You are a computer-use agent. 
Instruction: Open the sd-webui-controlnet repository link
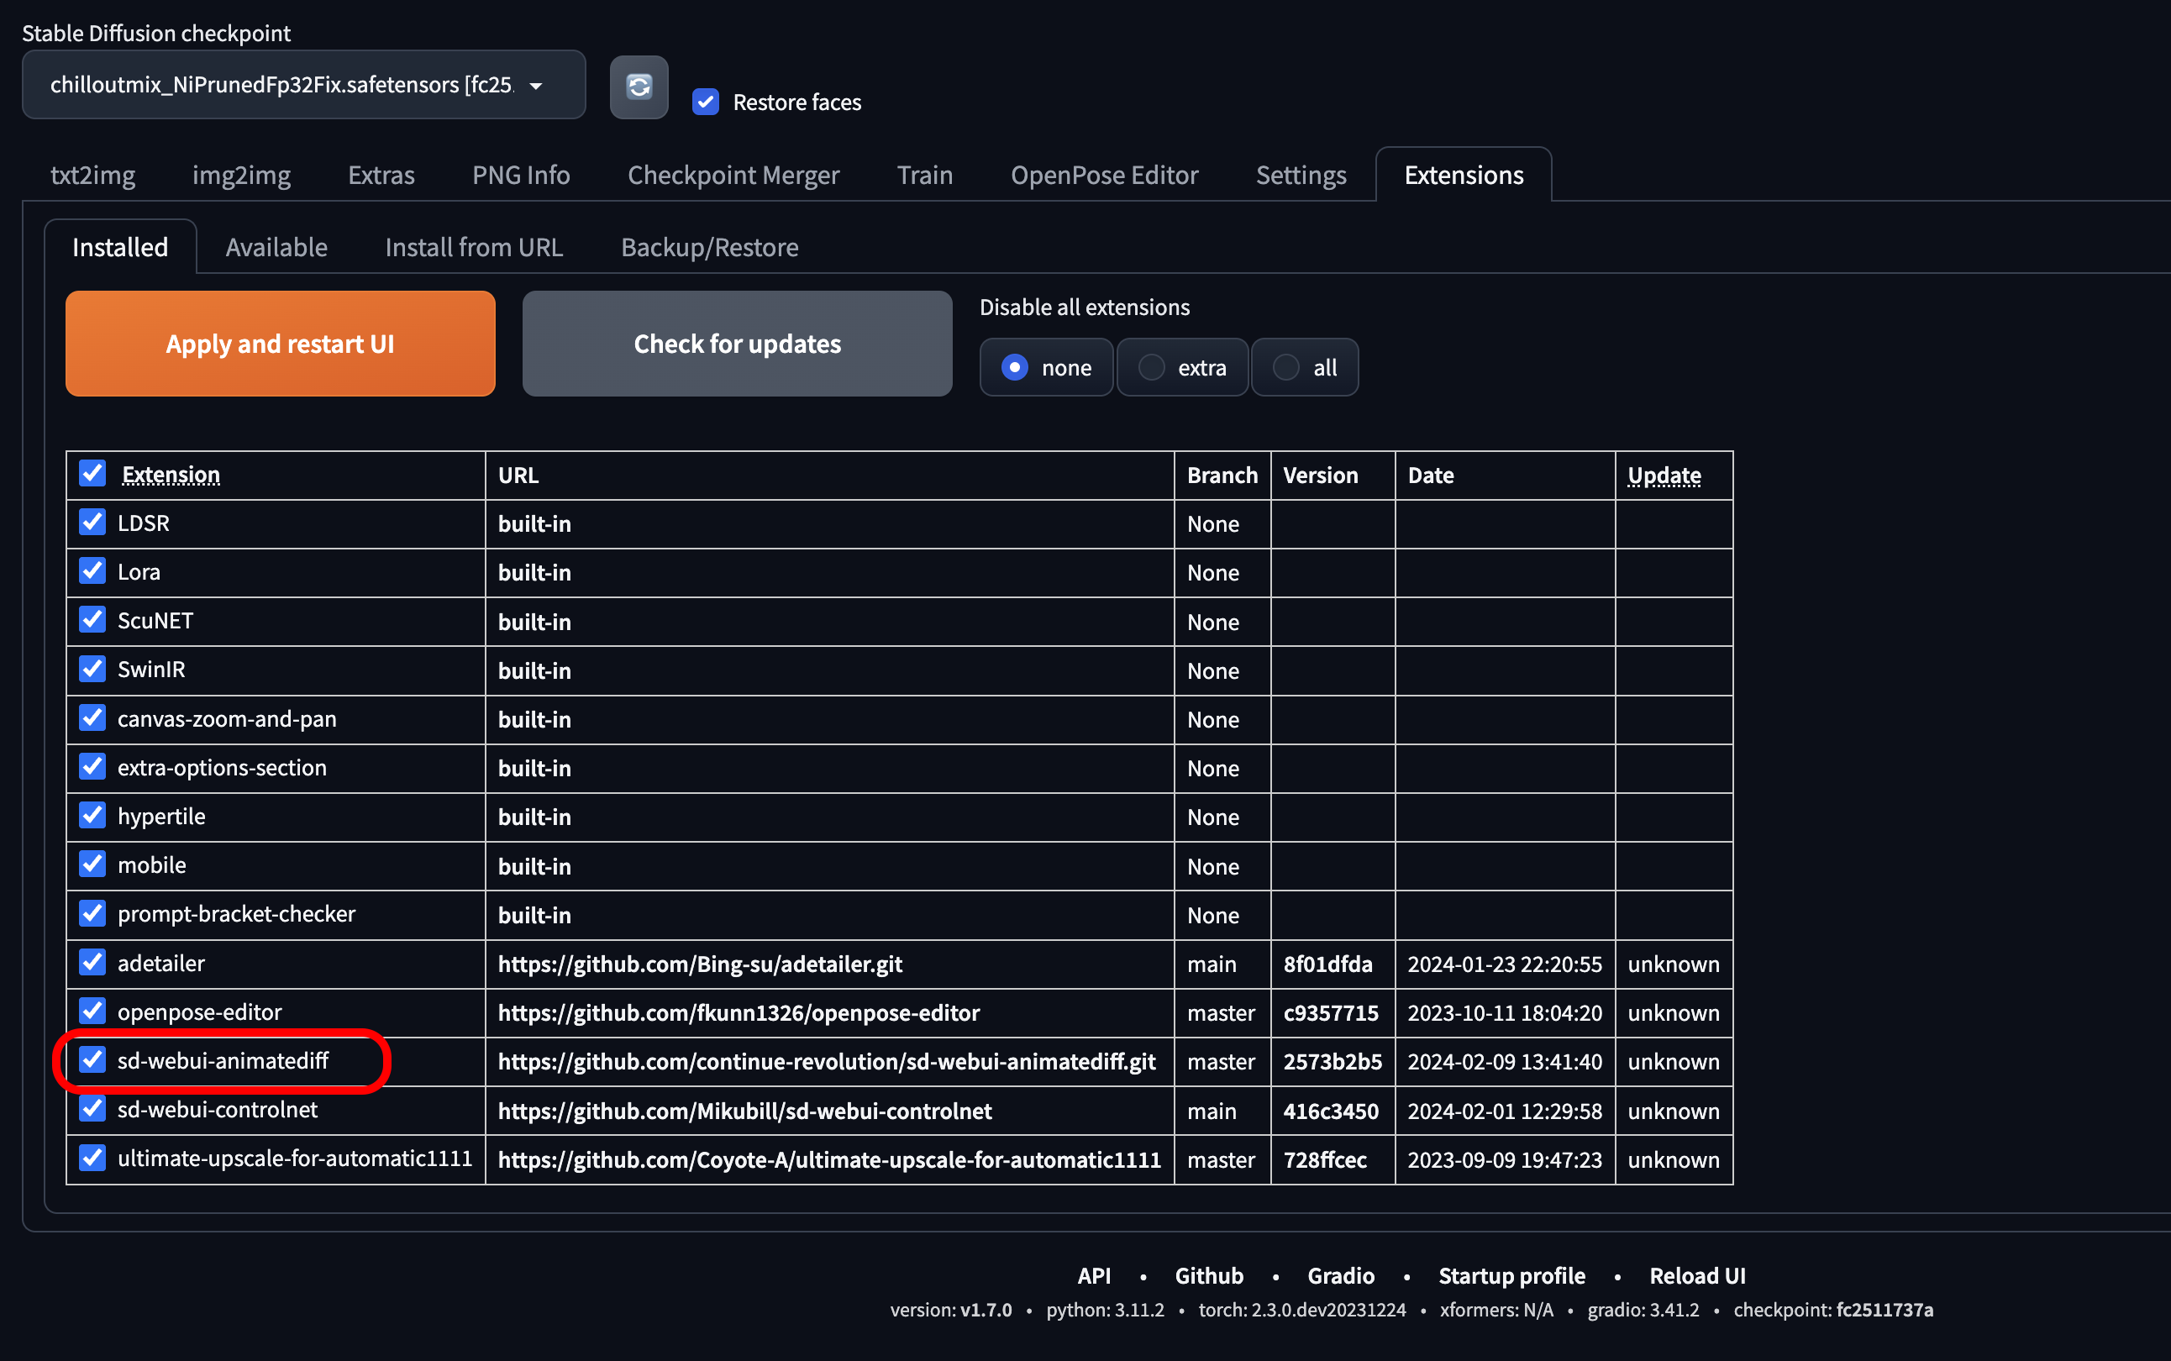tap(744, 1111)
